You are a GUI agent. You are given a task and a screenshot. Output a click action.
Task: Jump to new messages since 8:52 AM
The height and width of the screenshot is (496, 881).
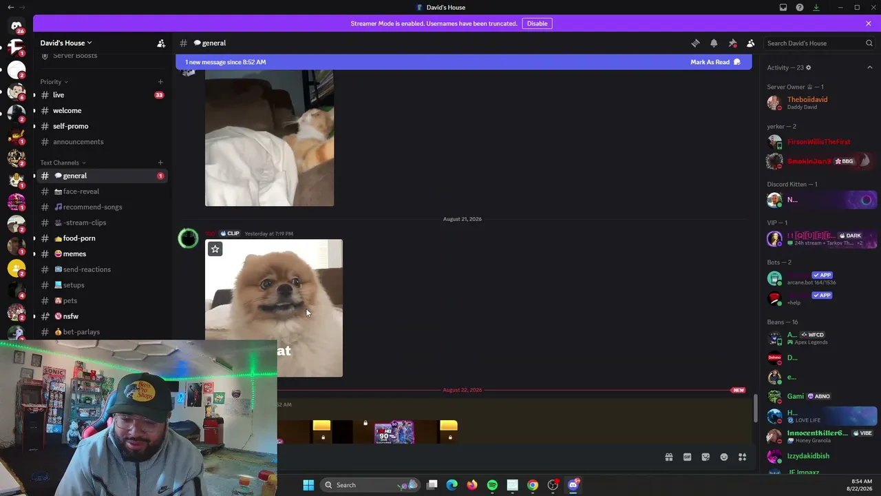[226, 62]
